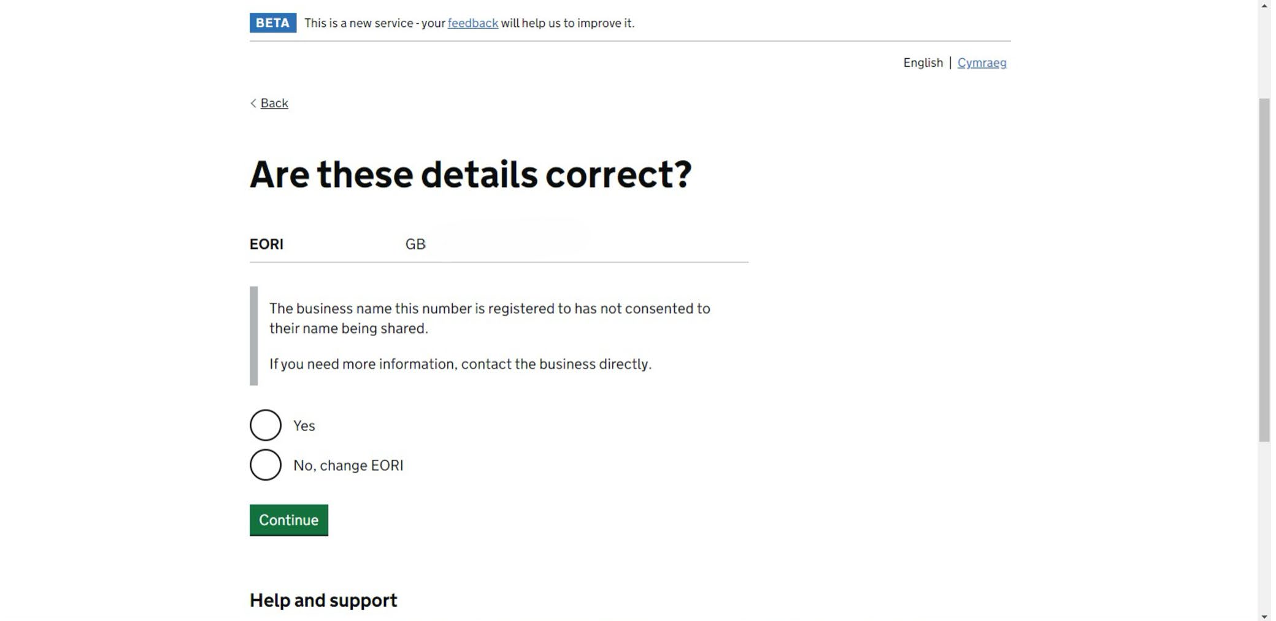
Task: Click the vertical scrollbar thumb
Action: point(1264,270)
